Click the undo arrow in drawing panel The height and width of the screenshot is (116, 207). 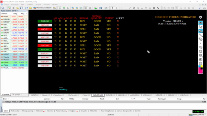coord(201,47)
